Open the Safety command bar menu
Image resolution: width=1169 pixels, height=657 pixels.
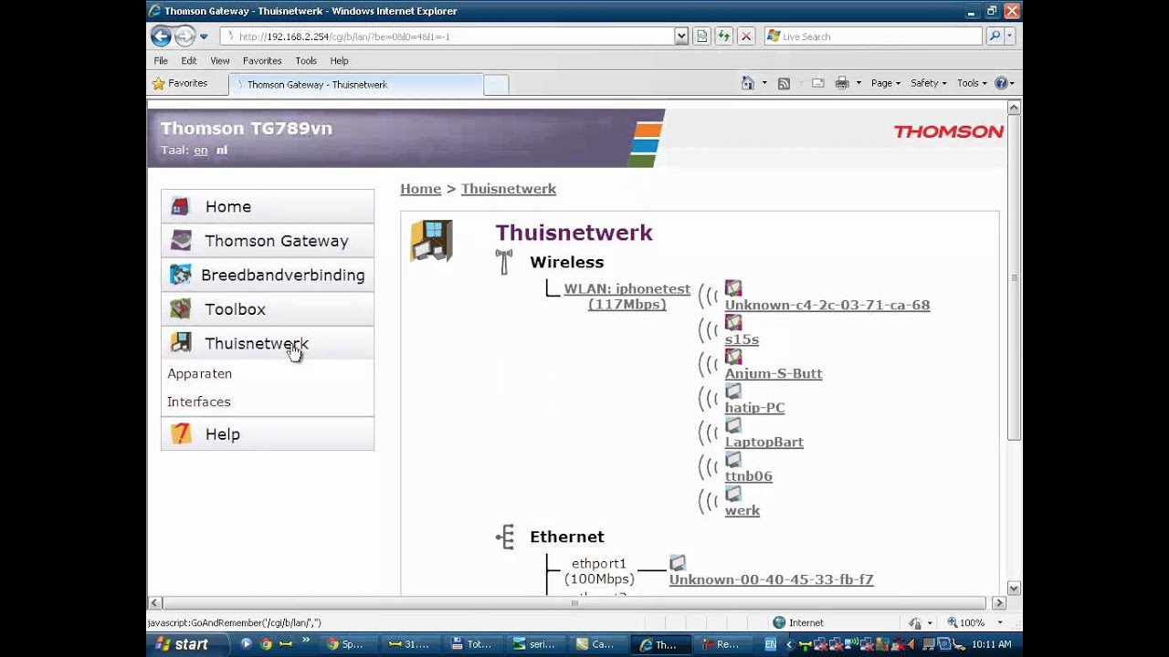coord(928,83)
